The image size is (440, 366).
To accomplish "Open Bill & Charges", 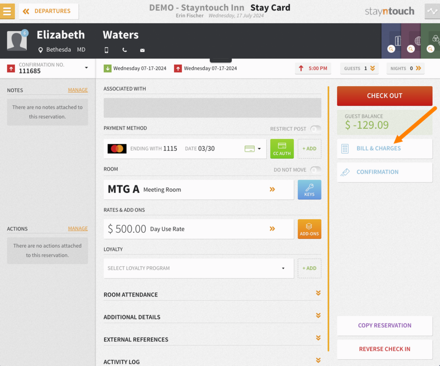I will pyautogui.click(x=385, y=149).
